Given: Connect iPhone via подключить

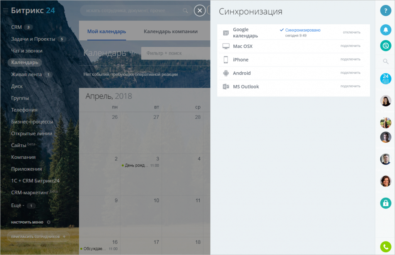Looking at the screenshot, I should pyautogui.click(x=350, y=60).
